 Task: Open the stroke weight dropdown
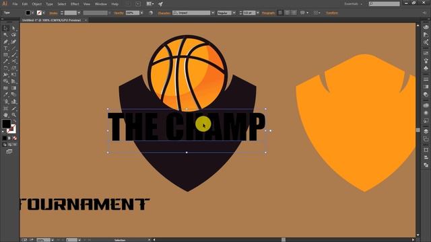[79, 13]
